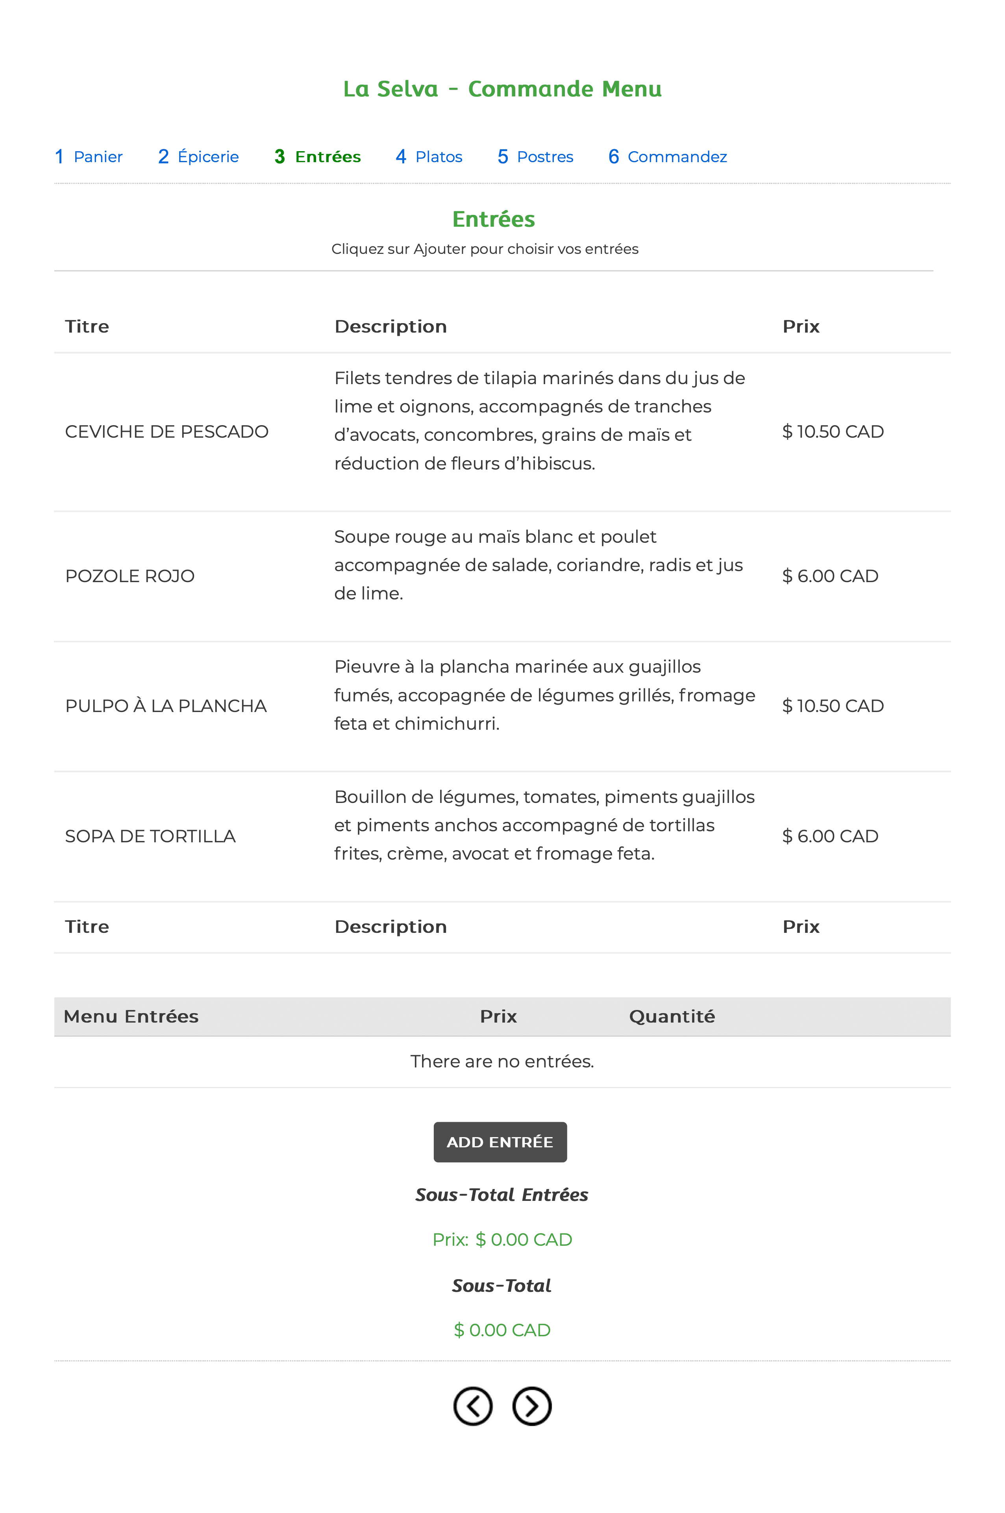
Task: Select the PULPO À LA PLANCHA row title
Action: (x=166, y=706)
